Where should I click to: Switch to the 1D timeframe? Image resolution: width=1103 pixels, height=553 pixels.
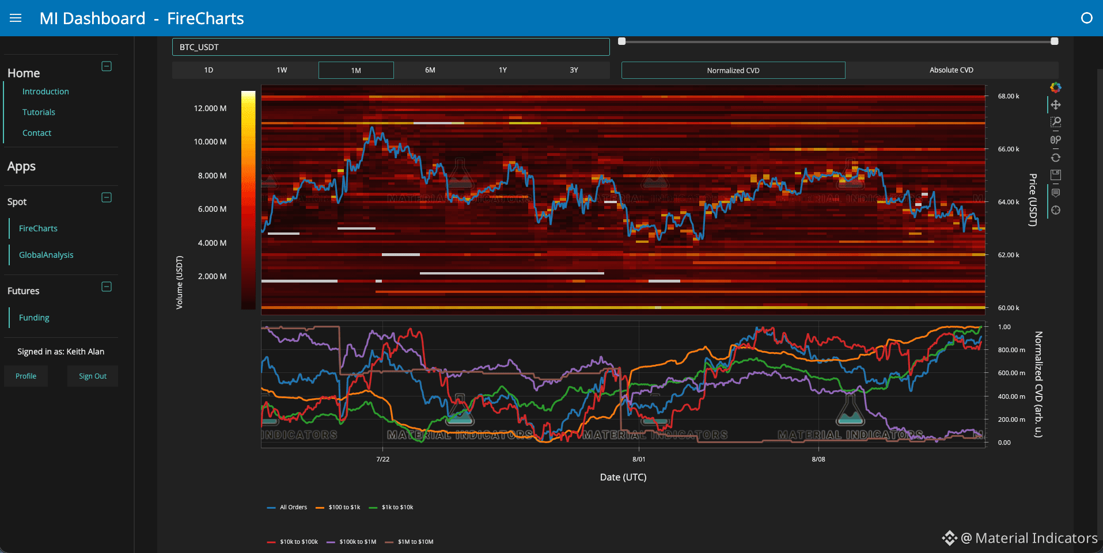pyautogui.click(x=209, y=70)
